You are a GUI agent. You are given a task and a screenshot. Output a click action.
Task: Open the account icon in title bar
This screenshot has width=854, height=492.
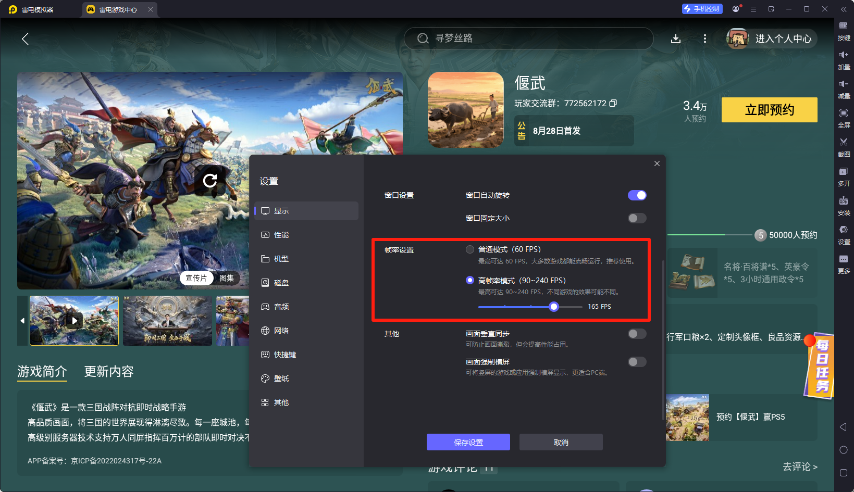pyautogui.click(x=736, y=9)
